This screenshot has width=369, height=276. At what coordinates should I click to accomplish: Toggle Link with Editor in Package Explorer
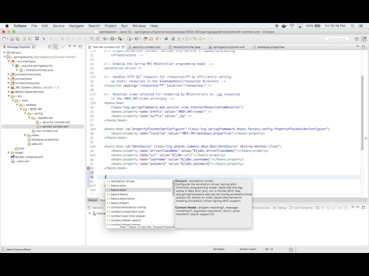click(55, 47)
